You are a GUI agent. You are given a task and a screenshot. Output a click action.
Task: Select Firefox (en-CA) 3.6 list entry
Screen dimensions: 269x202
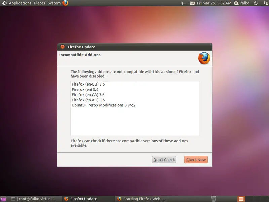134,95
